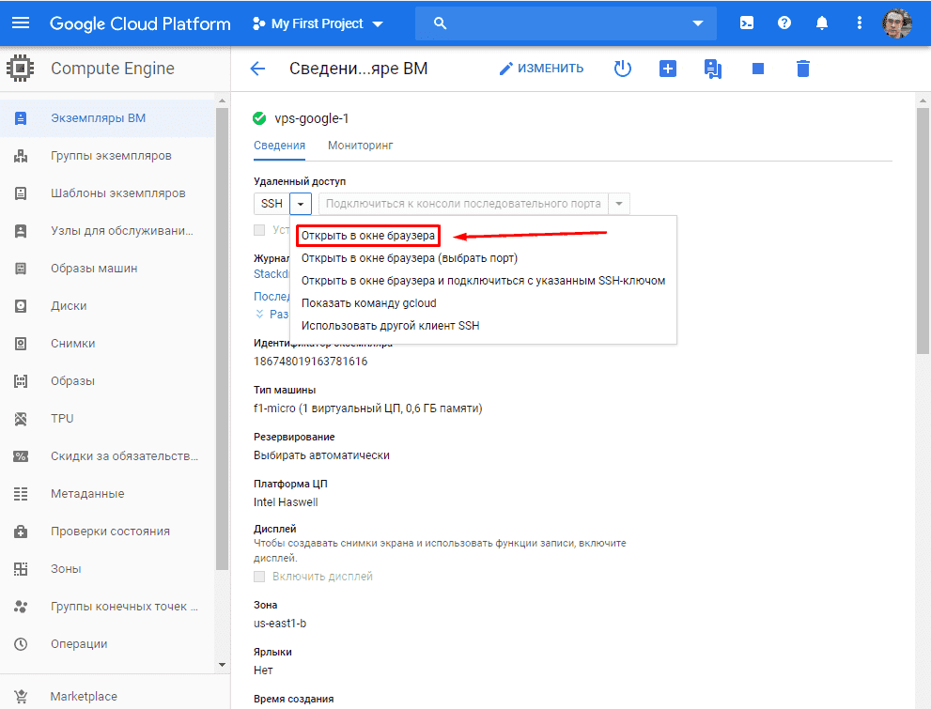931x709 pixels.
Task: Open Диски in the sidebar
Action: point(69,305)
